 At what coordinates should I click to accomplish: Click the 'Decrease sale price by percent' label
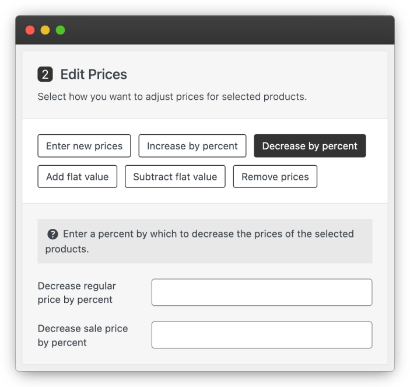pos(82,335)
